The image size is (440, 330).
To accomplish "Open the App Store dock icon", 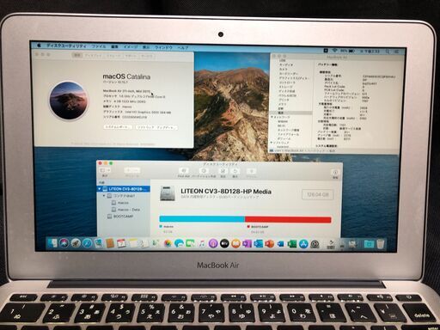I will coord(303,244).
